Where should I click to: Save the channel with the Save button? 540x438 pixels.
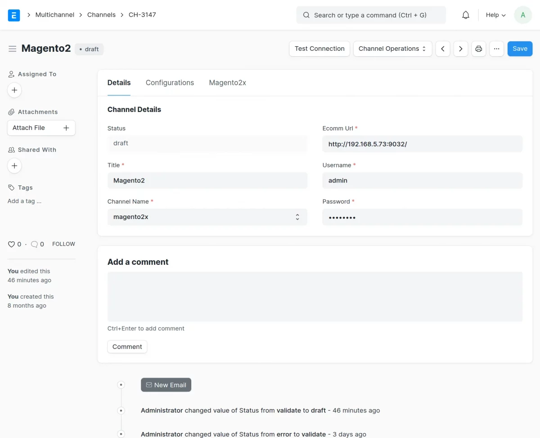point(520,49)
